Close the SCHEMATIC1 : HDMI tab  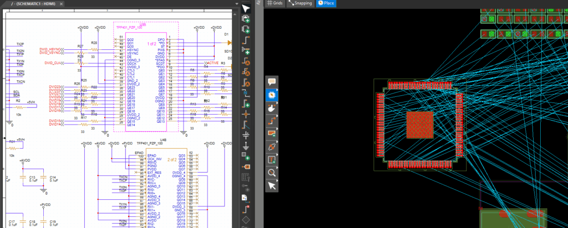(60, 3)
